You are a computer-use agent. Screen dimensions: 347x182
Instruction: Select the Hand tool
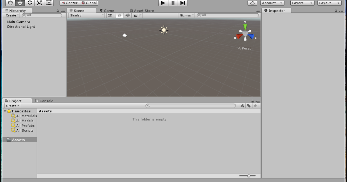click(x=10, y=3)
